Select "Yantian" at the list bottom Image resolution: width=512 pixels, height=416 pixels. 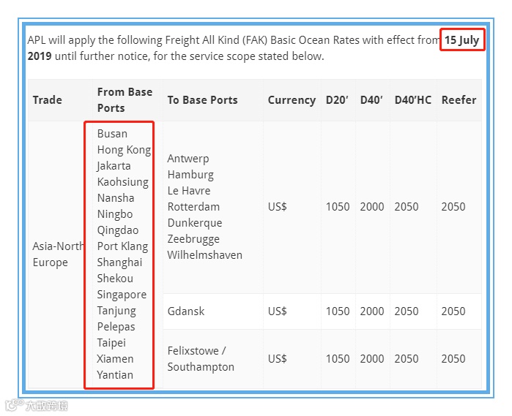click(x=115, y=375)
